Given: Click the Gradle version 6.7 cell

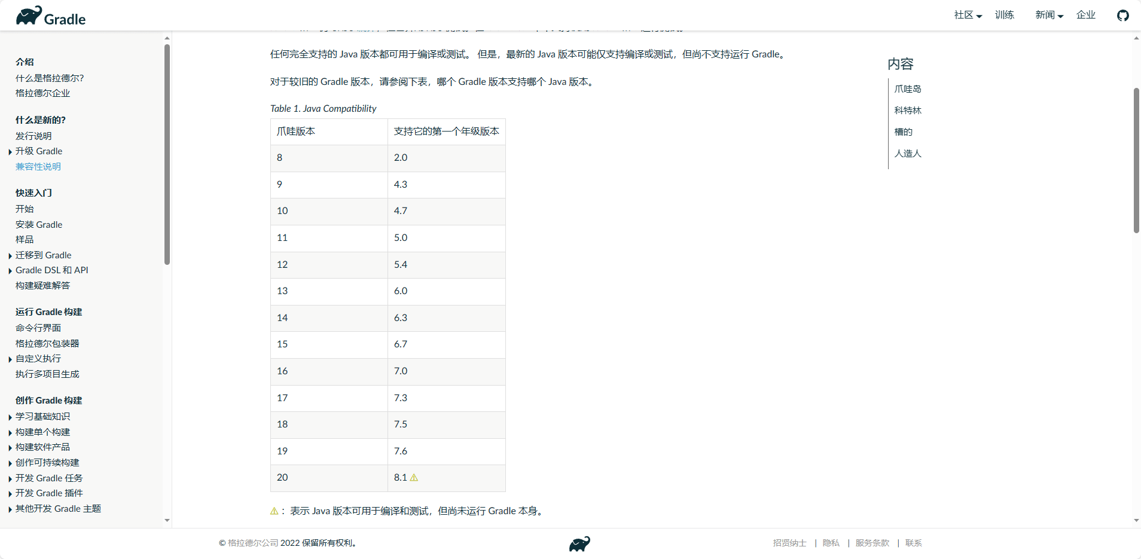Looking at the screenshot, I should 447,344.
